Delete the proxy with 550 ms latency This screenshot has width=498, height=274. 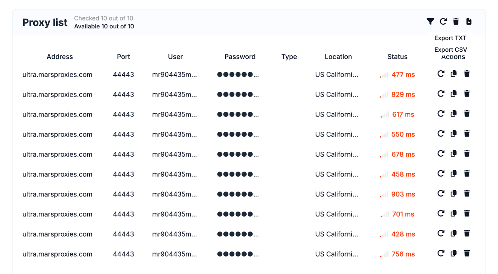[467, 134]
